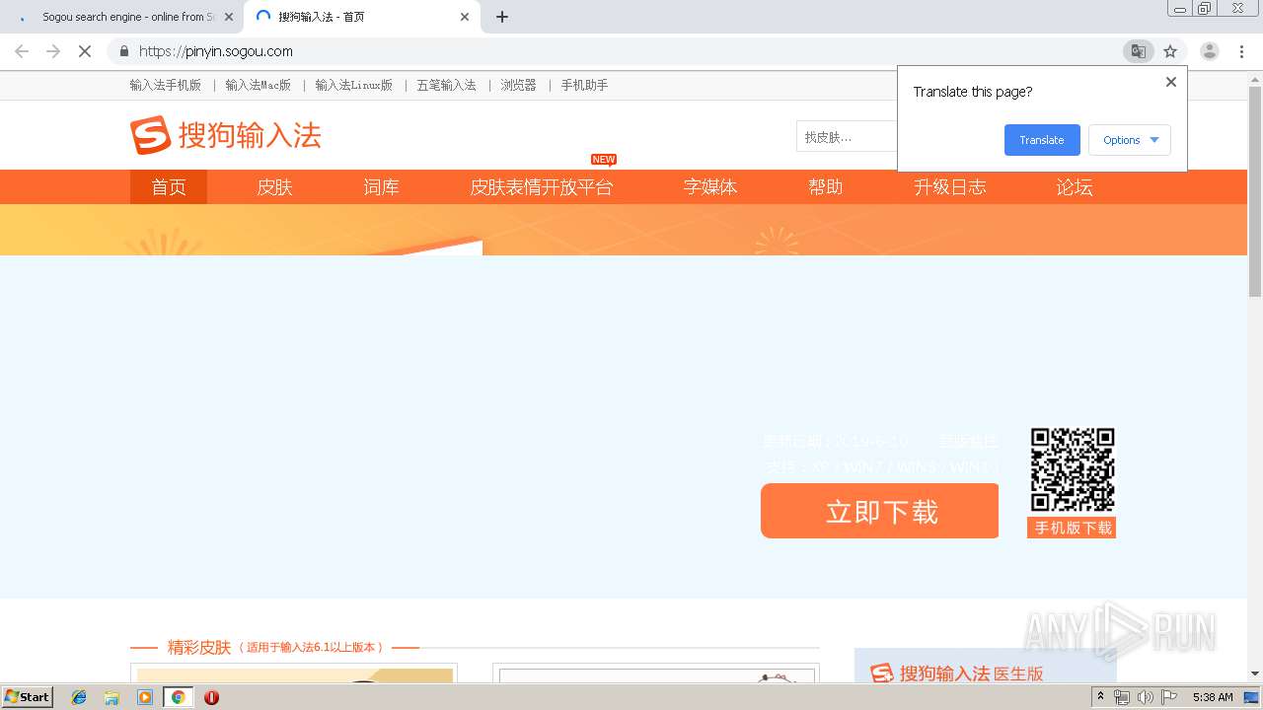1263x710 pixels.
Task: Open the 论坛 navigation item
Action: coord(1075,187)
